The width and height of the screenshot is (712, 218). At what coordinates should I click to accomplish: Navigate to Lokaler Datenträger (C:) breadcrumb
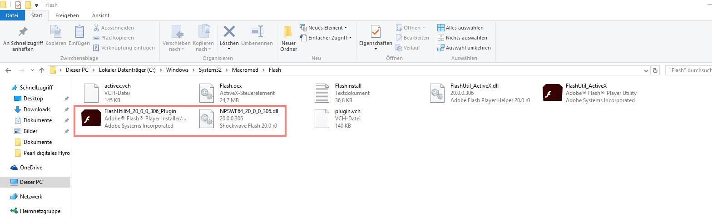coord(127,70)
